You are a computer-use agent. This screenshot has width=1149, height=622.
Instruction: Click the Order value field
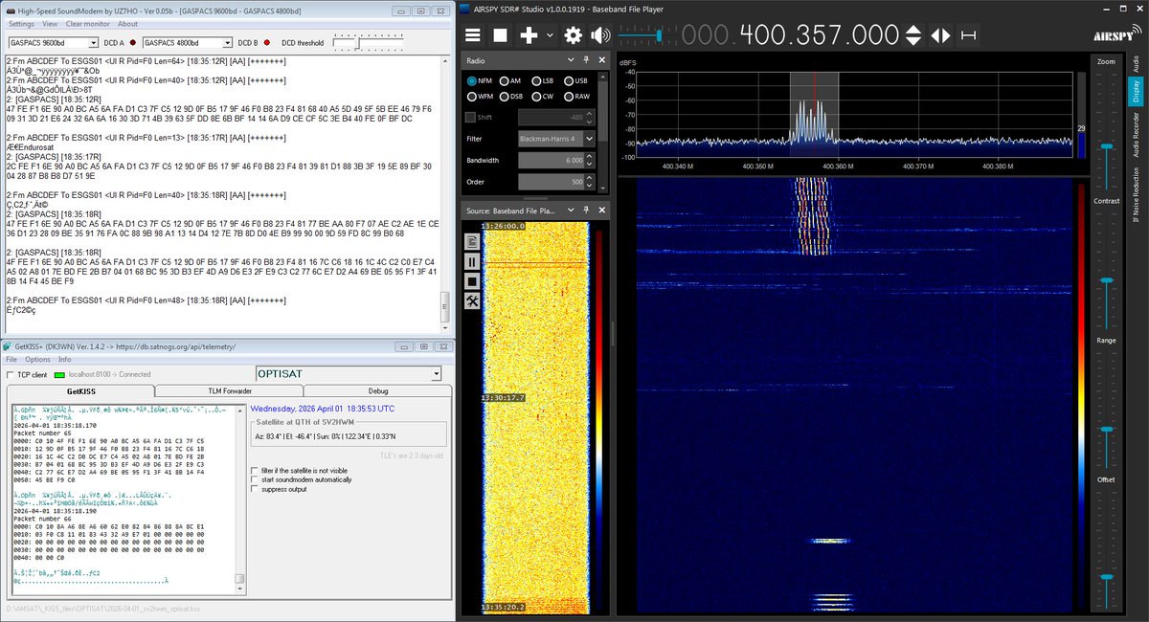[551, 182]
